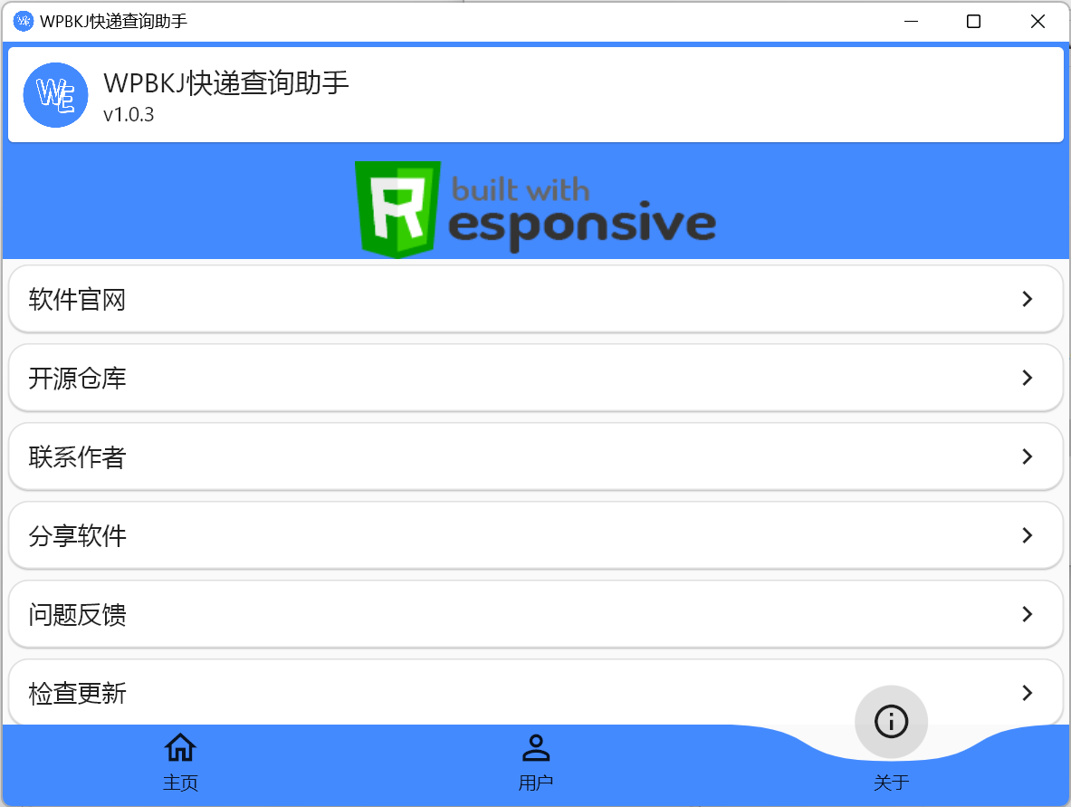
Task: Click the version text v1.0.3
Action: (129, 114)
